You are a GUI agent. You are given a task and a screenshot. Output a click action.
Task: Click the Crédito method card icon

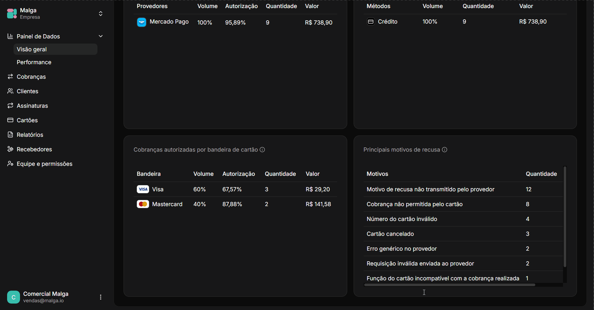pyautogui.click(x=371, y=22)
